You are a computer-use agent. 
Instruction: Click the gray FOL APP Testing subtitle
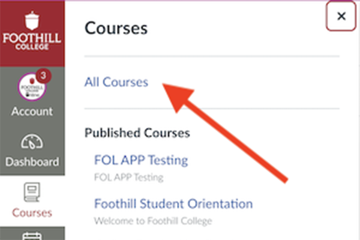tap(129, 177)
